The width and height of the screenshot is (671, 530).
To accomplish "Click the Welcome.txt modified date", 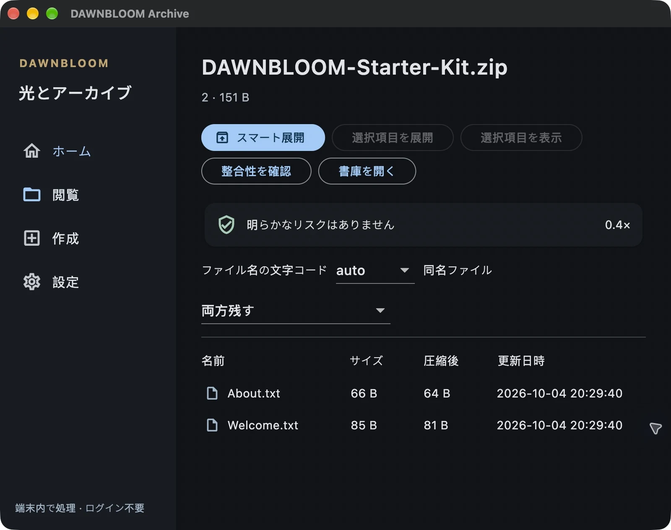I will (559, 425).
